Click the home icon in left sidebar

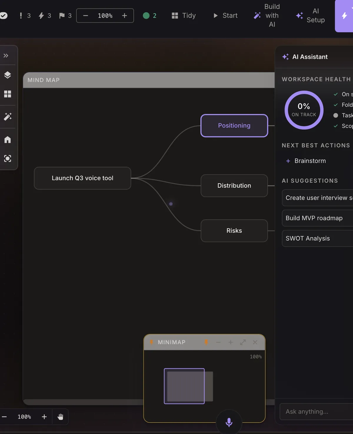pos(8,139)
